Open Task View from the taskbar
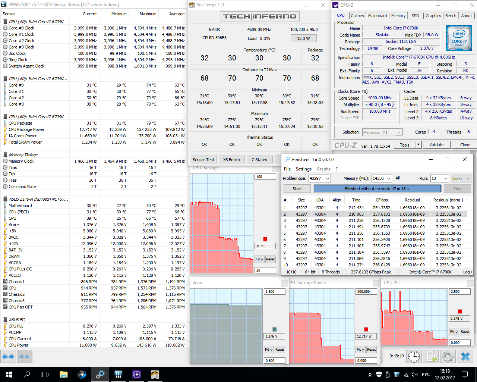477x382 pixels. click(45, 375)
